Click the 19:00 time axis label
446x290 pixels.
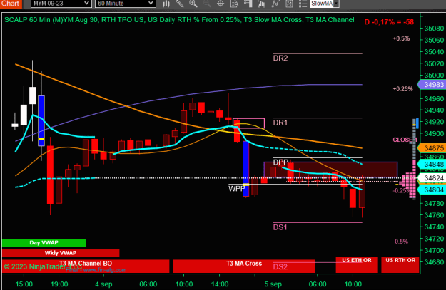59,284
